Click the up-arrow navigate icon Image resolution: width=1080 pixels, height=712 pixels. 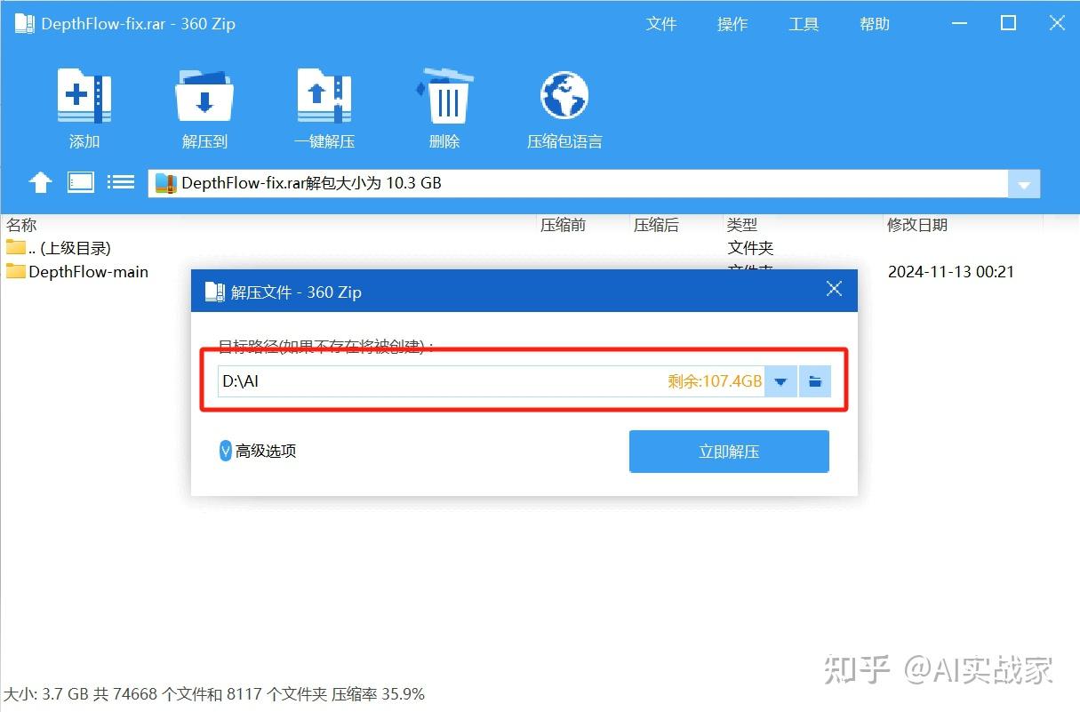pyautogui.click(x=40, y=181)
